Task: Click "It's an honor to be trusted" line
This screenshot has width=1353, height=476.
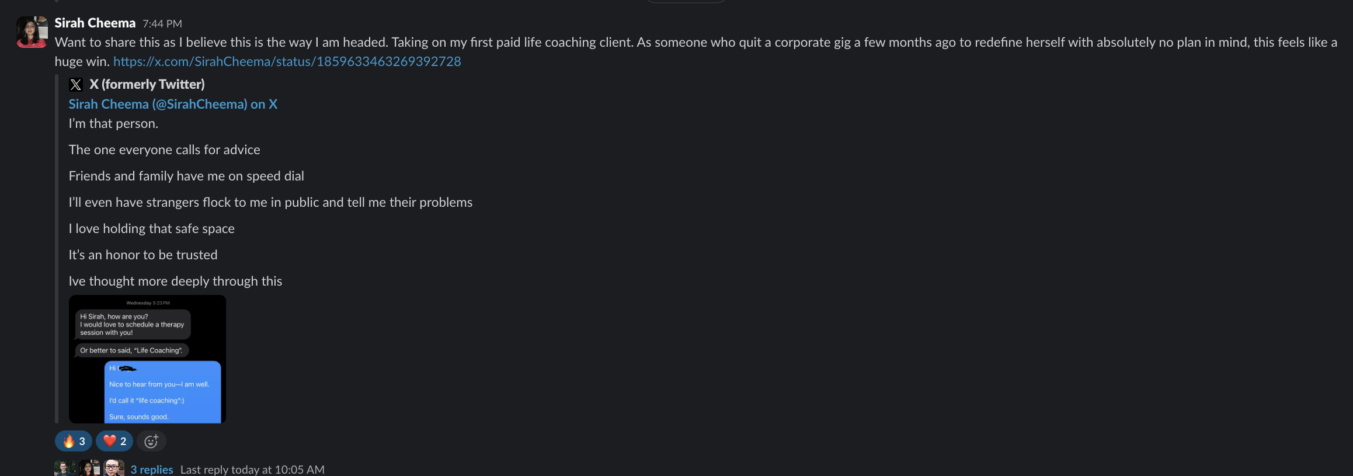Action: tap(143, 255)
